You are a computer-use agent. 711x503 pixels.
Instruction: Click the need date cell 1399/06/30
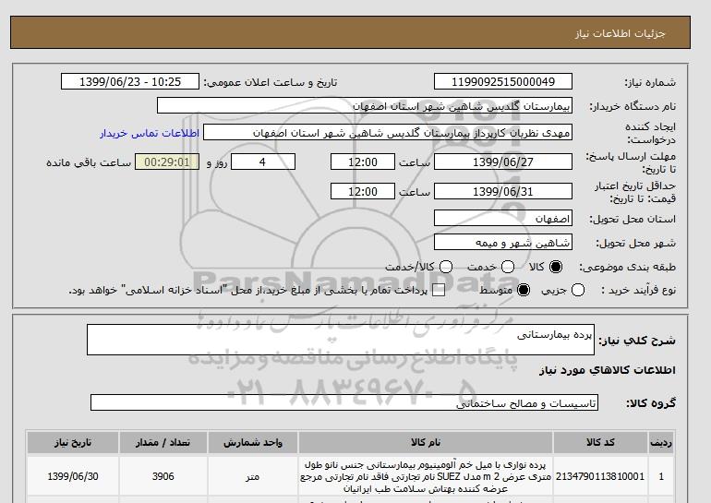pos(73,476)
